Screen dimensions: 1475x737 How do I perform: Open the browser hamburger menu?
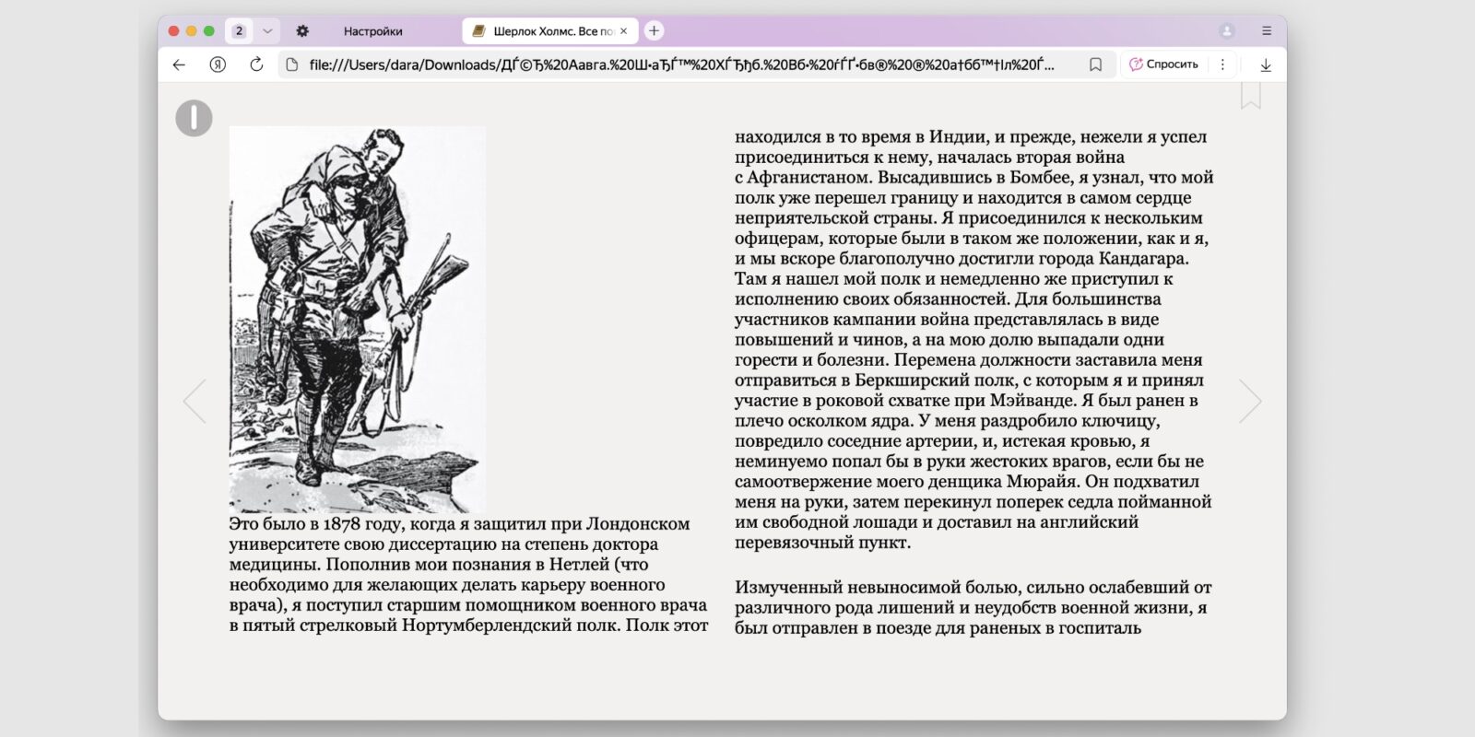point(1267,31)
